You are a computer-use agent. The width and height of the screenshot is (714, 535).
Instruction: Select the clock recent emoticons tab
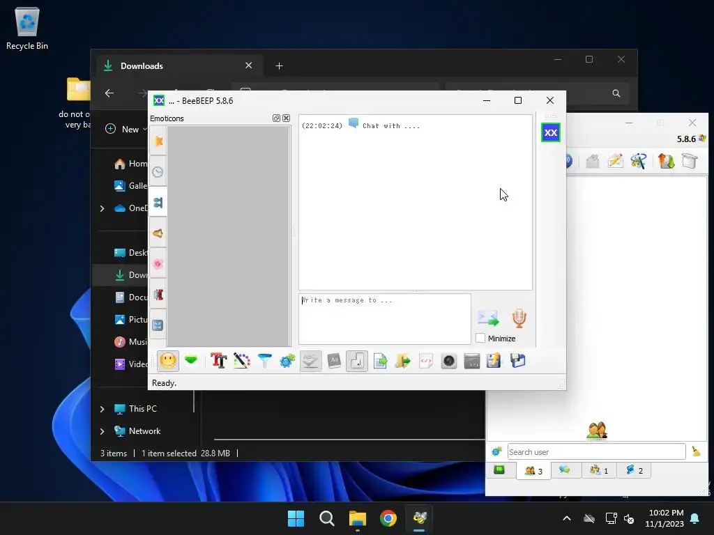click(158, 172)
